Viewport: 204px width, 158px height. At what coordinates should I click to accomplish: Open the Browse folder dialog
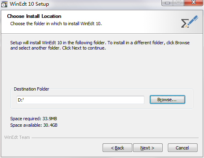(x=167, y=100)
